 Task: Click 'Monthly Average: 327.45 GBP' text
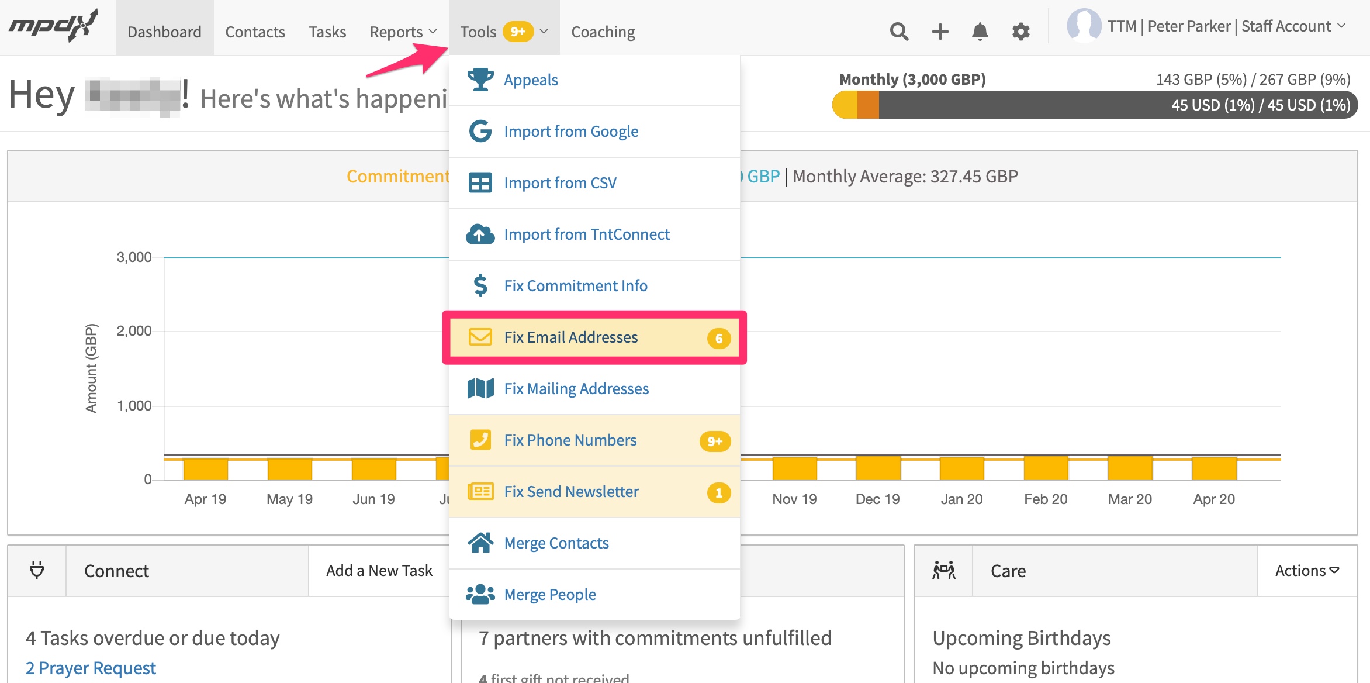tap(905, 176)
